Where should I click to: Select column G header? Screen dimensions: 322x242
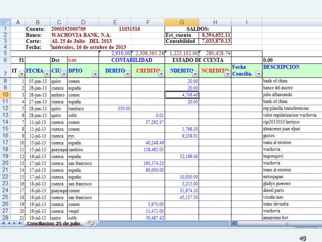(x=182, y=22)
